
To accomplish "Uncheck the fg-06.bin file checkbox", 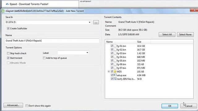I will (112, 64).
